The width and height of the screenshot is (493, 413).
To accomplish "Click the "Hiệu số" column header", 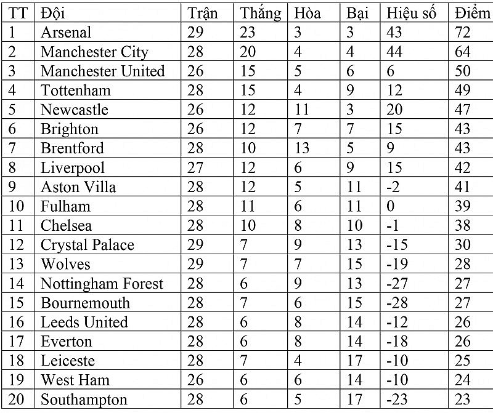I will pyautogui.click(x=411, y=14).
